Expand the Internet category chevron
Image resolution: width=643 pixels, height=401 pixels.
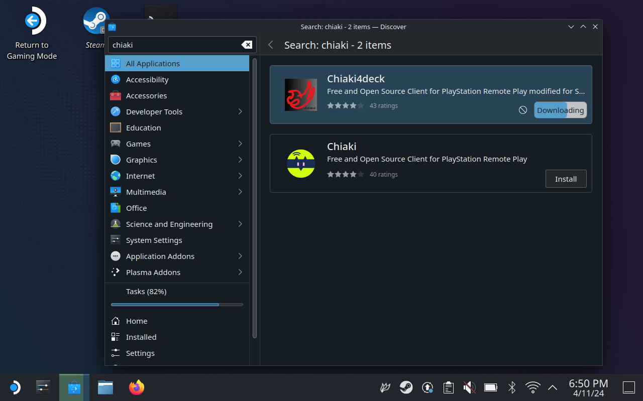point(240,176)
